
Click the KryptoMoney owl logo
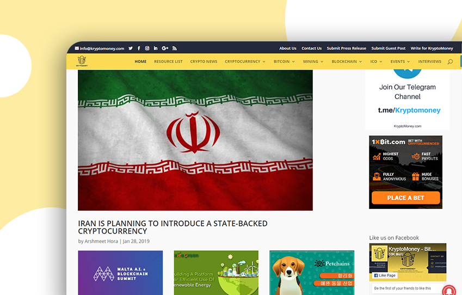click(x=82, y=61)
